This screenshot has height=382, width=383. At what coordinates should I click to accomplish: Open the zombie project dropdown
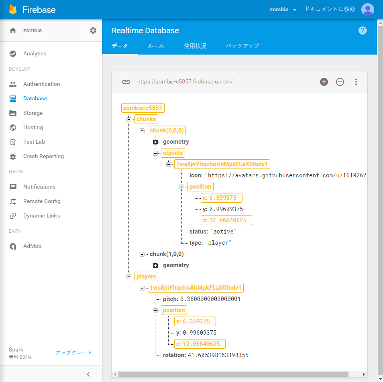click(283, 10)
